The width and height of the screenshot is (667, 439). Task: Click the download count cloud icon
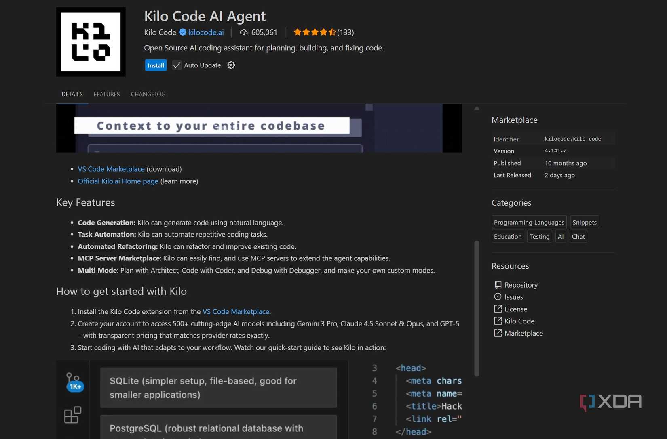(x=244, y=32)
